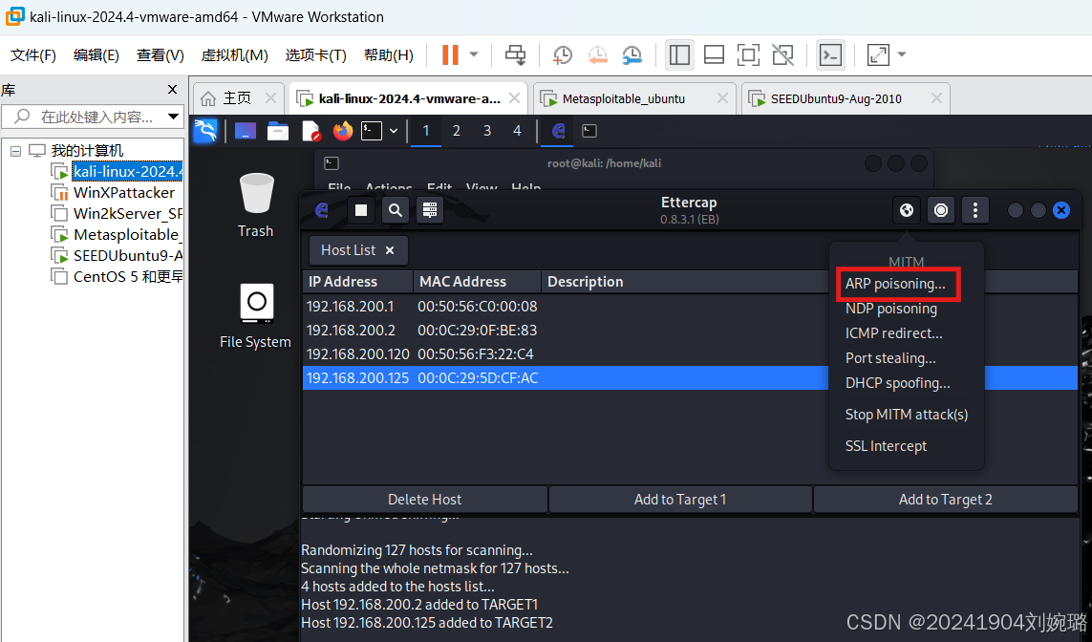Click the Add to Target 2 button
Screen dimensions: 1092x642
coord(945,500)
